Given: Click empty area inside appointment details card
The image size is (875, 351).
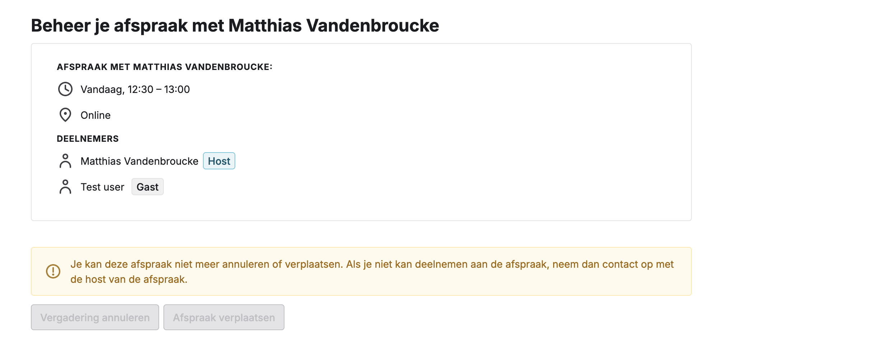Looking at the screenshot, I should point(467,144).
